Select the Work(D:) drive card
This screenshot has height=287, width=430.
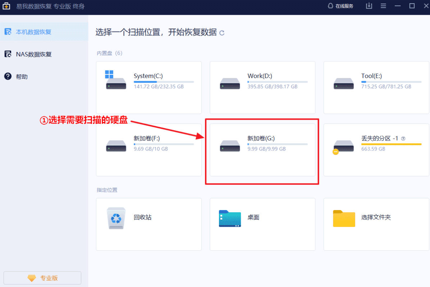[x=262, y=87]
